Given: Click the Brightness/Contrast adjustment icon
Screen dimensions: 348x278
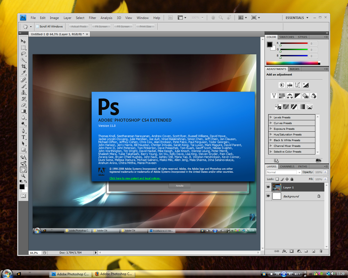Looking at the screenshot, I should coord(282,85).
